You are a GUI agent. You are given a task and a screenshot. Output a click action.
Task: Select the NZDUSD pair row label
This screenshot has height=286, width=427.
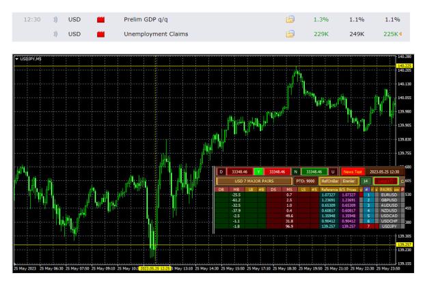pos(389,211)
